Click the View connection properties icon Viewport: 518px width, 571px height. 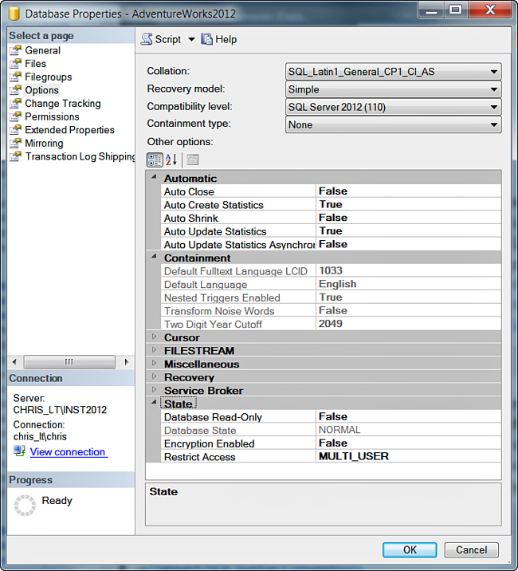[x=19, y=451]
